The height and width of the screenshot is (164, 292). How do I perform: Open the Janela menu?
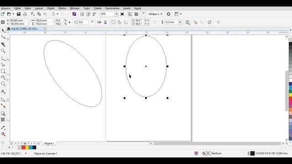click(127, 8)
